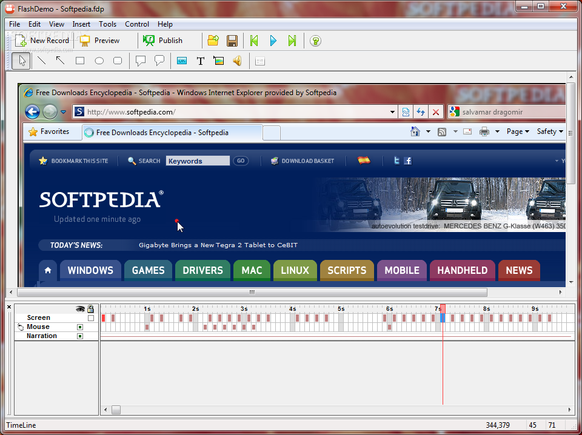Click the recorded browser address bar
Image resolution: width=582 pixels, height=435 pixels.
(x=235, y=111)
